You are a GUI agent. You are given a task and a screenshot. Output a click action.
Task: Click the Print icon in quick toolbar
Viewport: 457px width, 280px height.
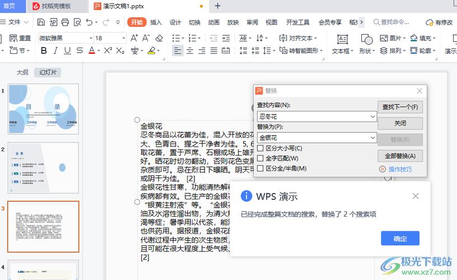click(66, 22)
